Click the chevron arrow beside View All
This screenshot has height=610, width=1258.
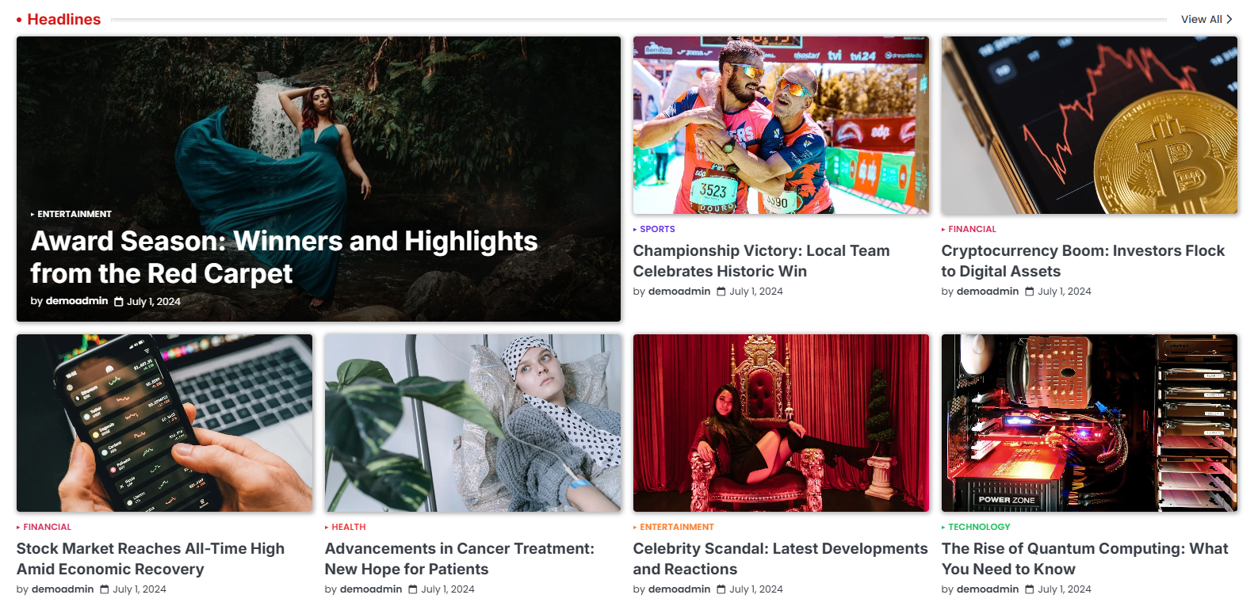point(1229,19)
